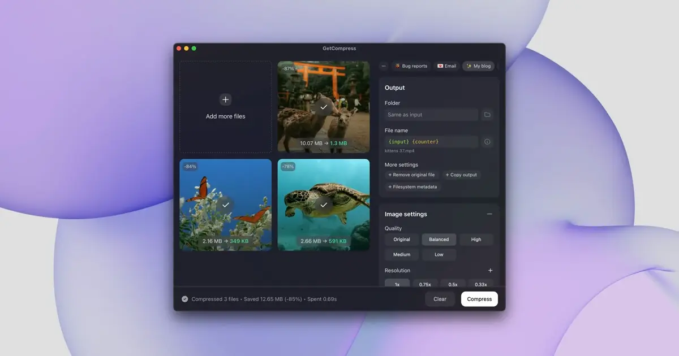The height and width of the screenshot is (356, 679).
Task: Select the deer and torii gate thumbnail
Action: coord(324,107)
